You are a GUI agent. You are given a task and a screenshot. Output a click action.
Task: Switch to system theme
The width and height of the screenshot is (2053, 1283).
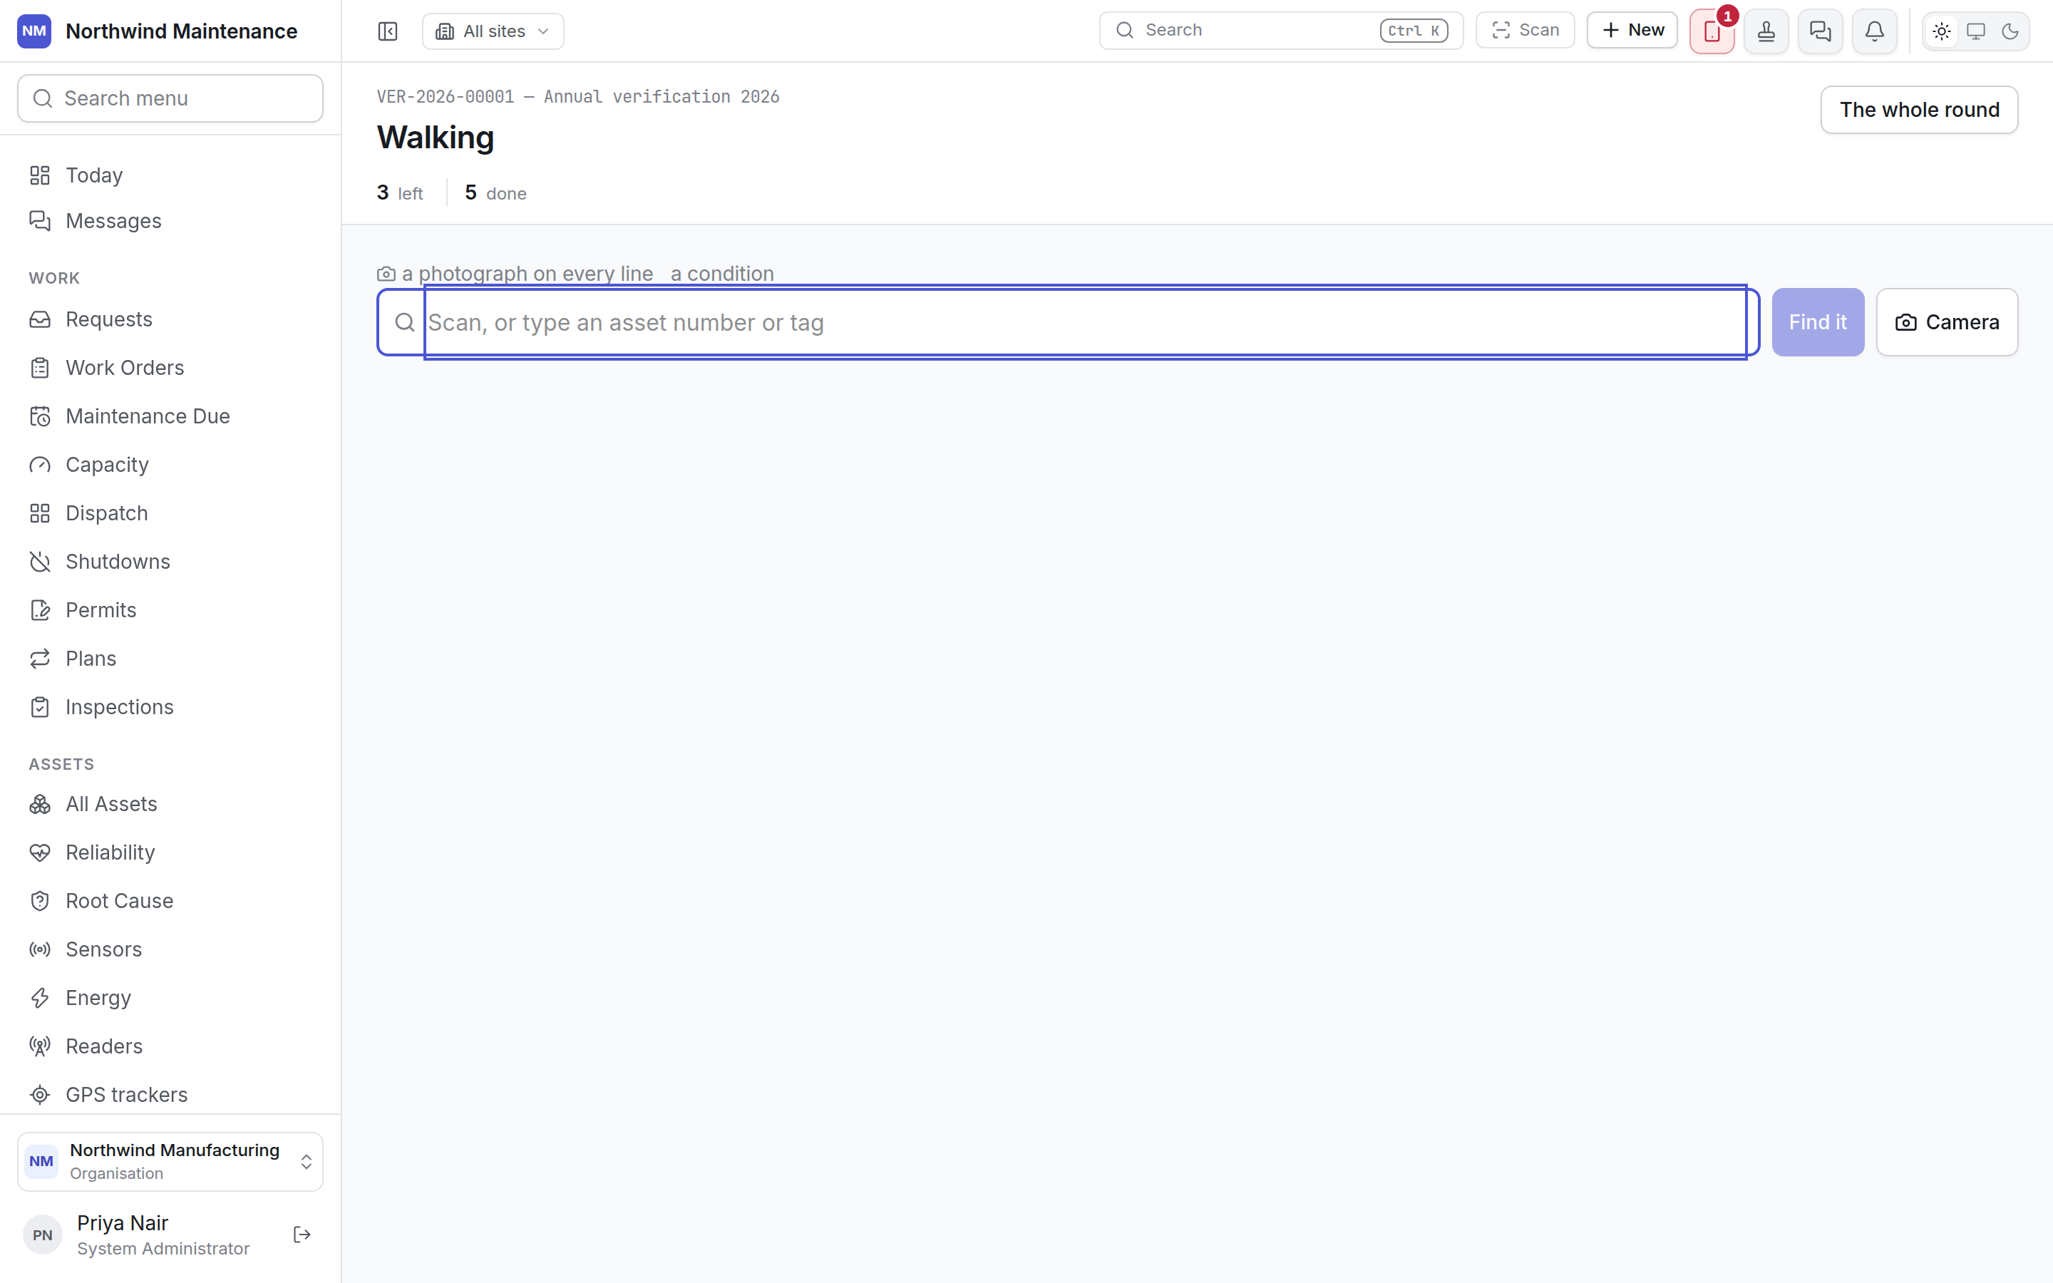click(x=1976, y=31)
